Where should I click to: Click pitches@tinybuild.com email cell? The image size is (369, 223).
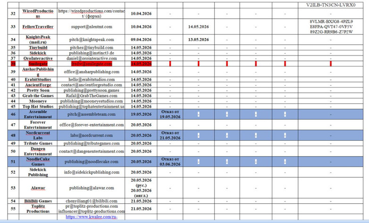point(91,48)
